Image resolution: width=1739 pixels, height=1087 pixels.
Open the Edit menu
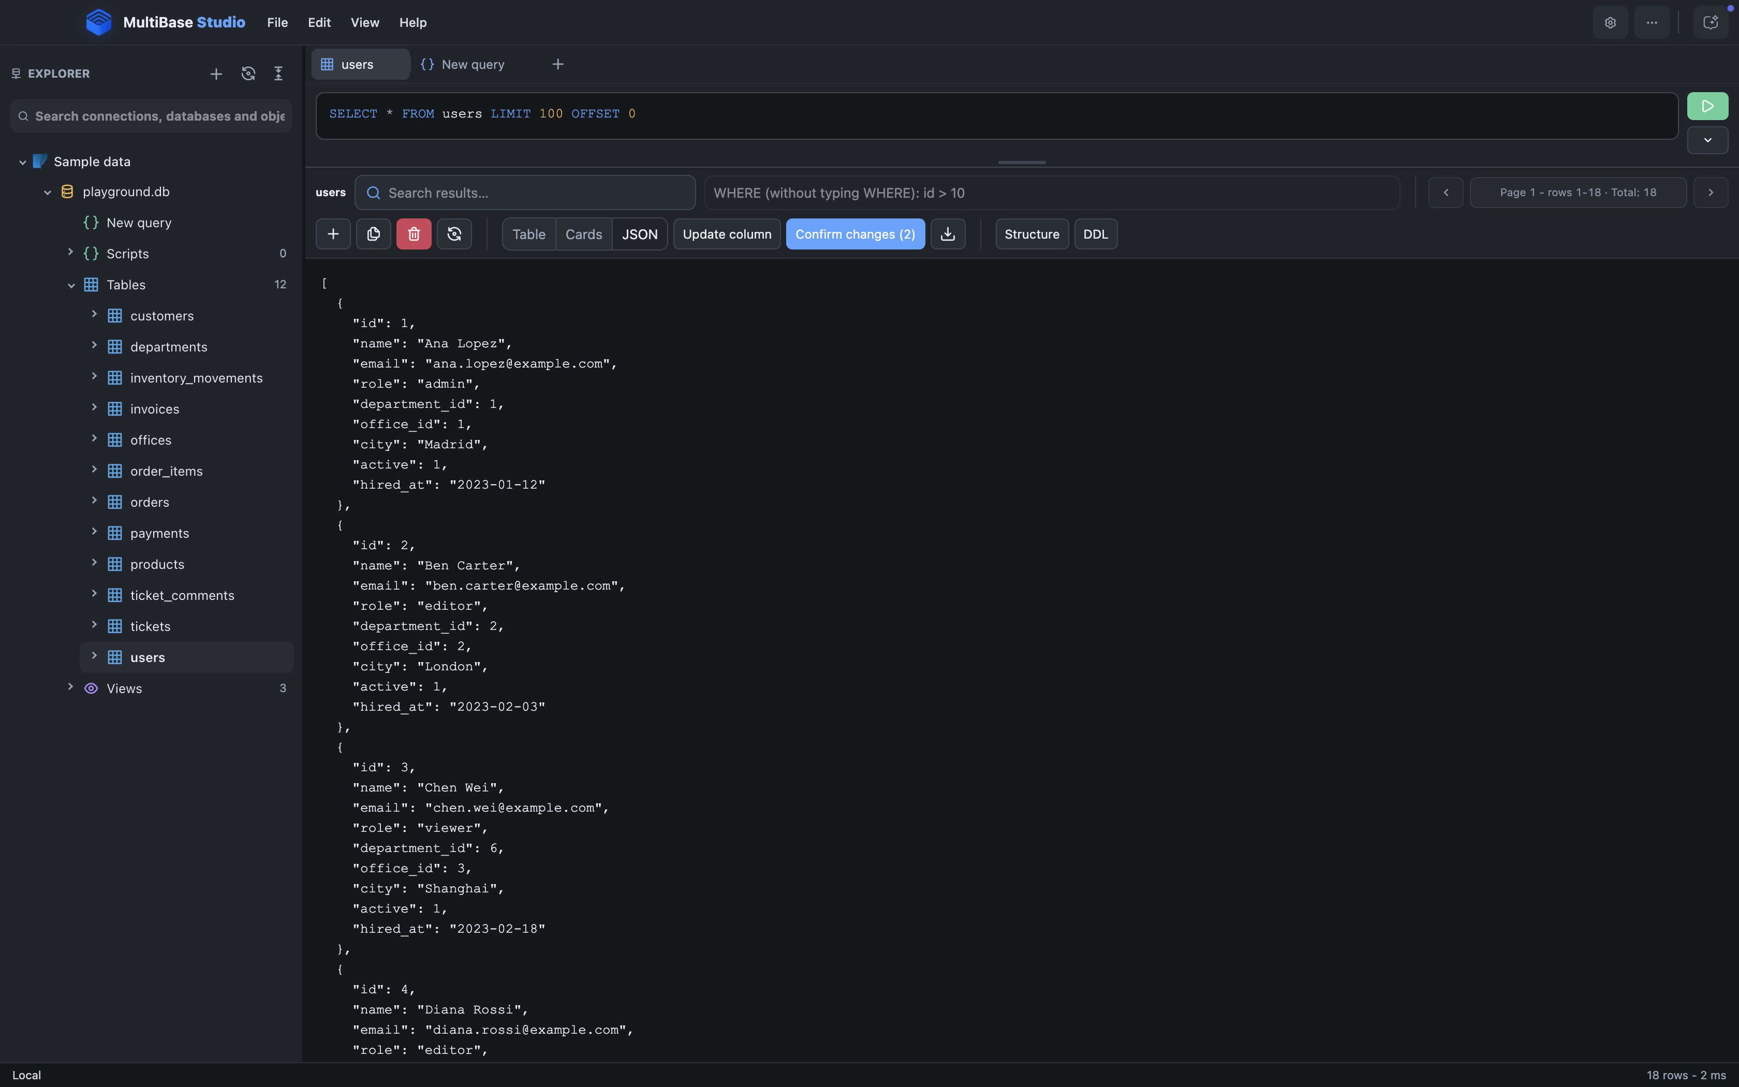(x=319, y=22)
